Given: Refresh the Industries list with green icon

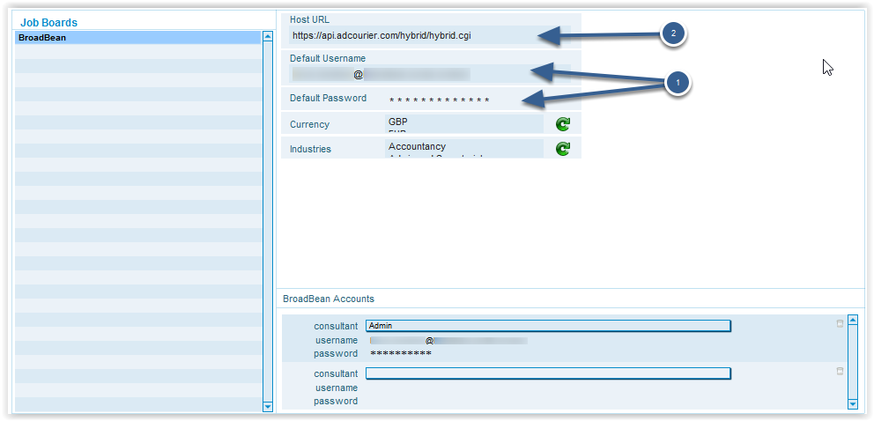Looking at the screenshot, I should pos(563,149).
